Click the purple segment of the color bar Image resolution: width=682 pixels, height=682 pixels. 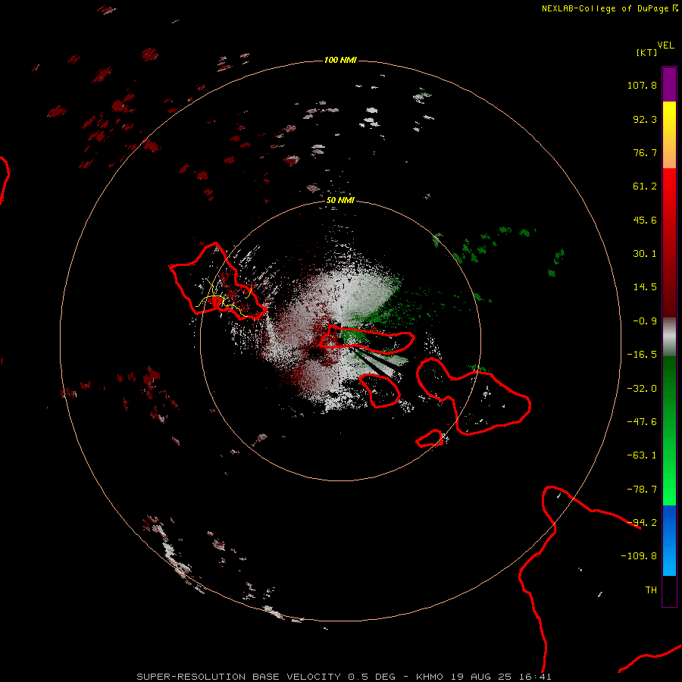click(669, 84)
